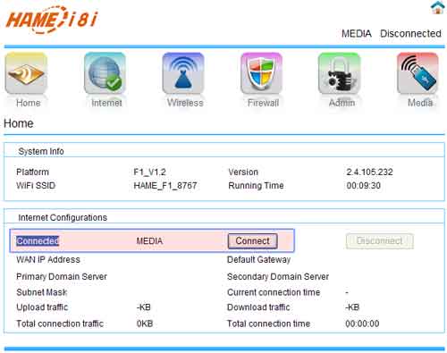Viewport: 447px width, 353px height.
Task: Click the F1_V1.2 platform value
Action: click(x=149, y=172)
